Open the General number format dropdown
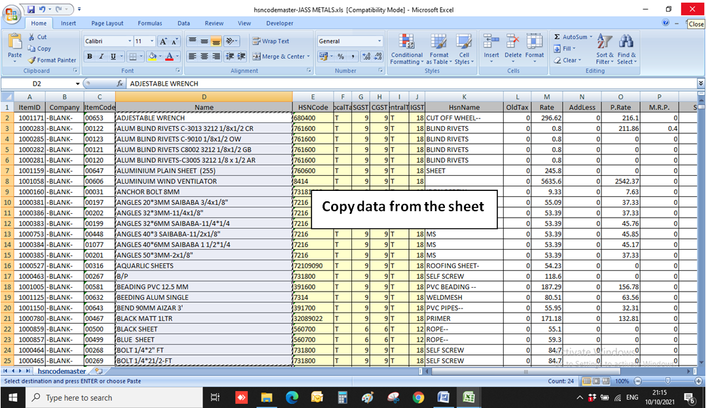 coord(379,41)
